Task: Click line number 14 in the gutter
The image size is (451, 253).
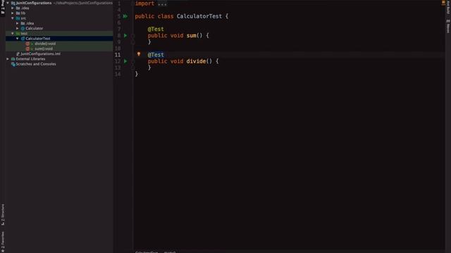Action: pos(118,74)
